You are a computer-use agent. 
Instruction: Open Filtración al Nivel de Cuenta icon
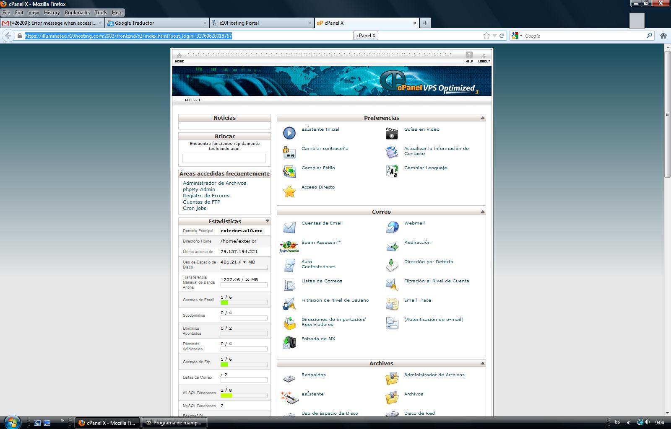(392, 285)
